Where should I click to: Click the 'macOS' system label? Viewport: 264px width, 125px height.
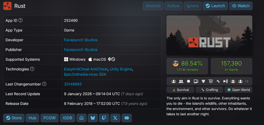pos(100,59)
